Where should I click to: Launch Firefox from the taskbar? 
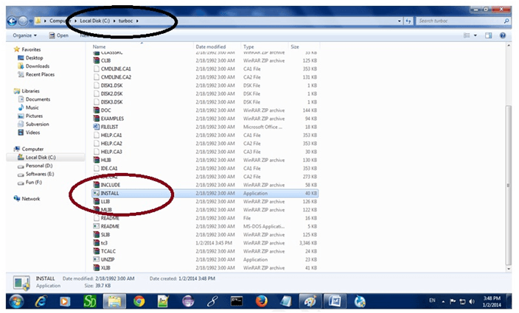tap(261, 300)
